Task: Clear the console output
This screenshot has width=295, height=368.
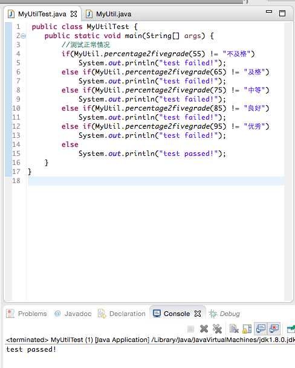Action: (234, 329)
